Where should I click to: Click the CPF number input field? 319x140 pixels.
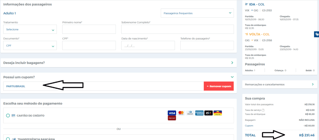coord(89,46)
